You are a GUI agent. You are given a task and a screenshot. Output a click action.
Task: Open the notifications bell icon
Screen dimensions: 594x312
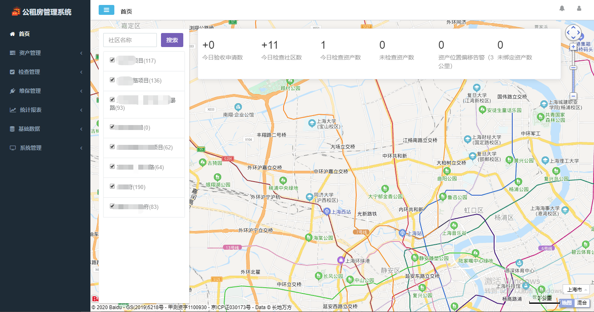click(x=562, y=9)
